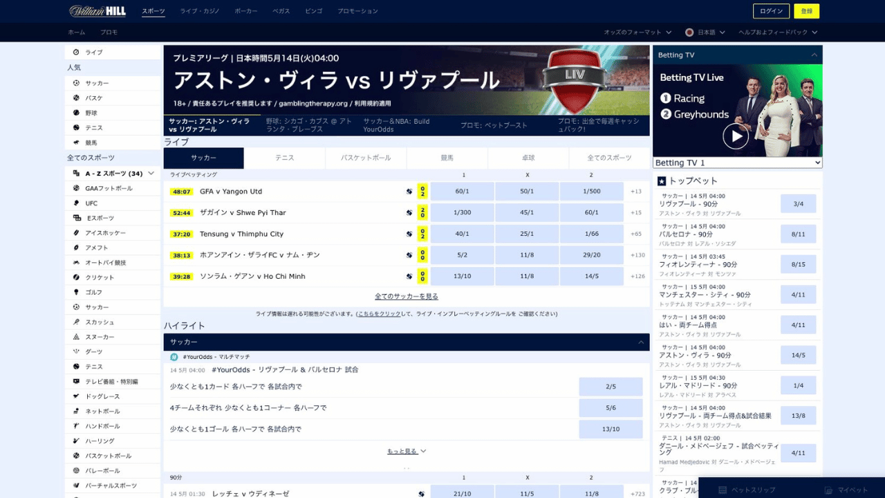Screen dimensions: 885x498
Task: Select the バスケ basketball icon
Action: [x=77, y=98]
